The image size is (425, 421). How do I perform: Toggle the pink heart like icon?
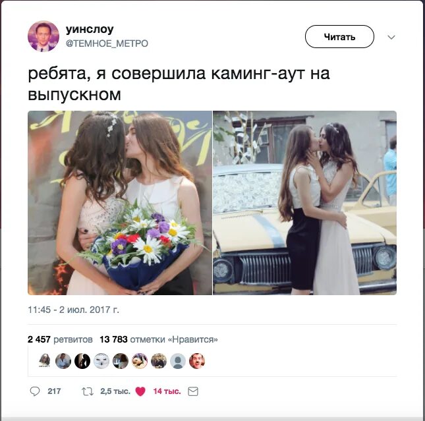140,391
